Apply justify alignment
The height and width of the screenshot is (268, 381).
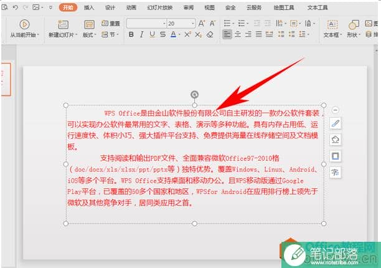pyautogui.click(x=259, y=34)
